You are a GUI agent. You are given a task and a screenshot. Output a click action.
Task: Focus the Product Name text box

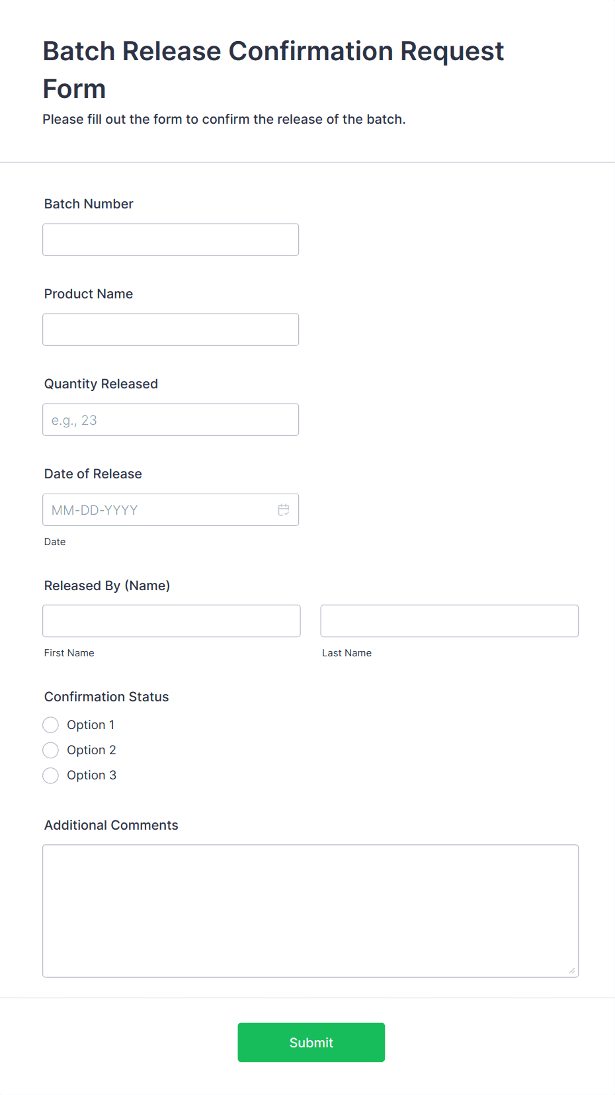pos(171,330)
